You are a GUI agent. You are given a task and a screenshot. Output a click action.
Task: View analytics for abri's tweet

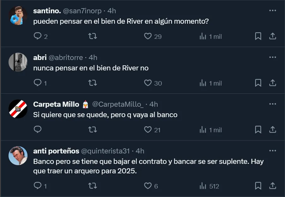coord(203,83)
